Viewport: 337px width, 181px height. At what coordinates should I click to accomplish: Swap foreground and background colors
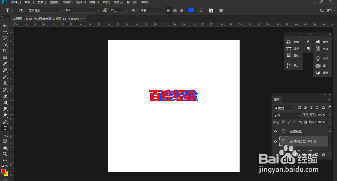[7, 166]
